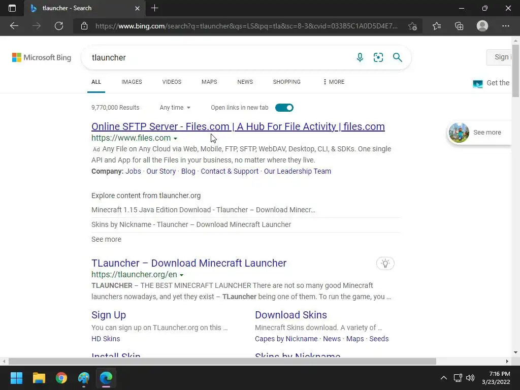The height and width of the screenshot is (390, 520).
Task: Select the ALL results tab
Action: [x=96, y=82]
